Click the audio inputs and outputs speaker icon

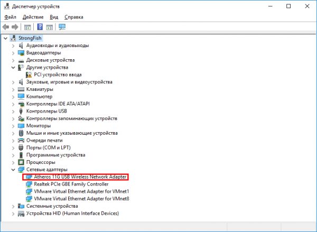click(21, 45)
